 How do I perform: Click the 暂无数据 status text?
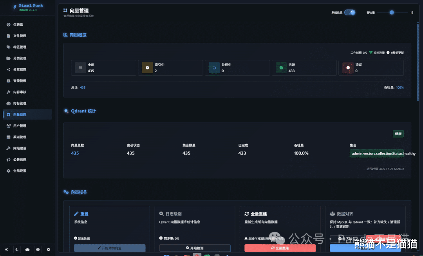point(84,238)
